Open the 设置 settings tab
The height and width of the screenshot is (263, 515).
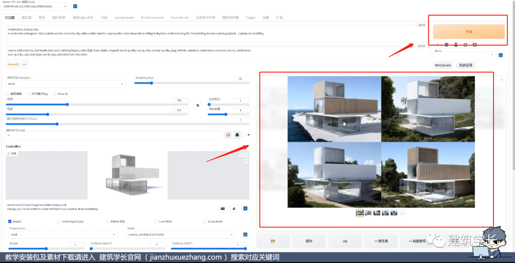click(x=266, y=17)
